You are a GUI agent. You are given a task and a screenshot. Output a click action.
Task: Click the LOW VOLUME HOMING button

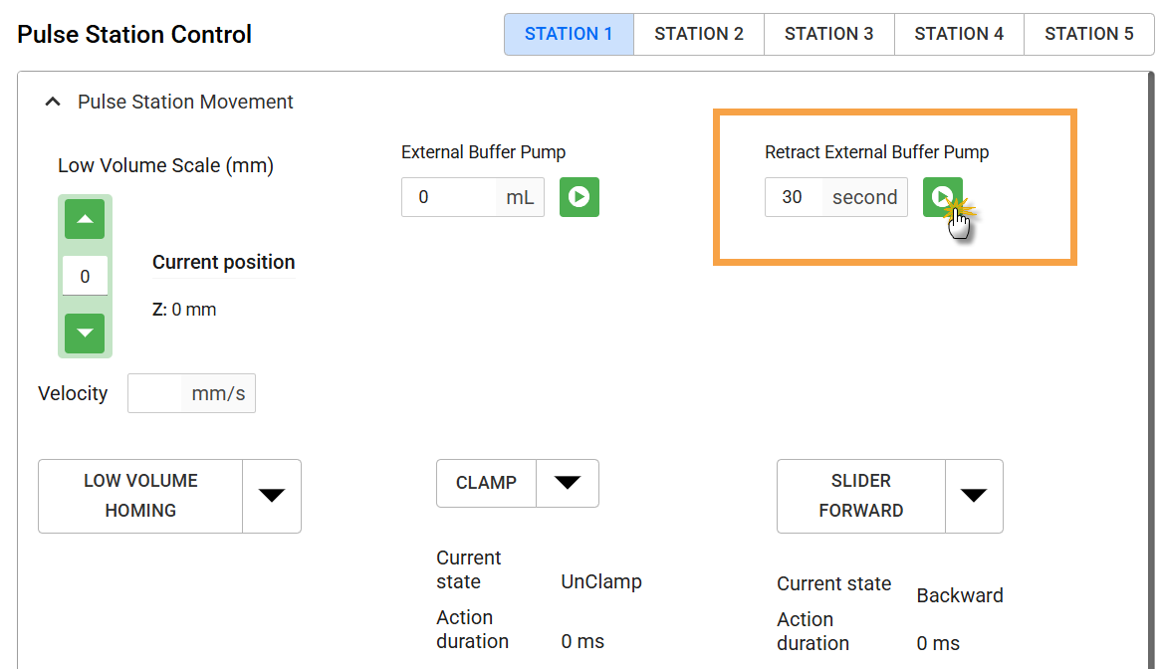[140, 496]
